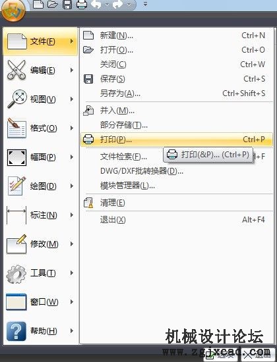Click the magnifier icon beside 视图(V)

point(16,99)
